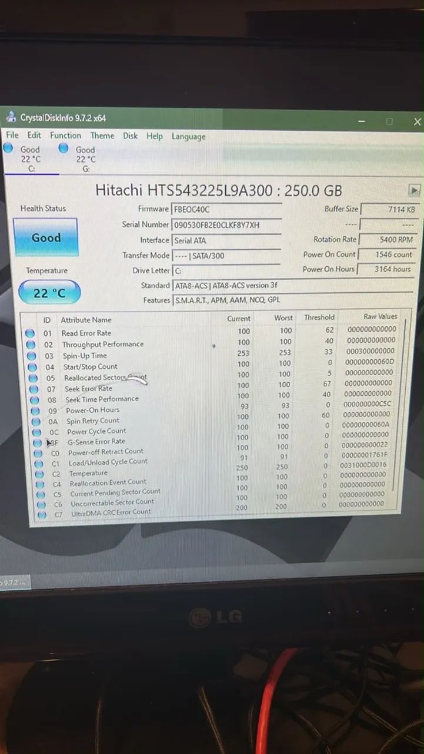Click the Rotation Rate value 5400 RPM
Screen dimensions: 424x754
point(388,239)
